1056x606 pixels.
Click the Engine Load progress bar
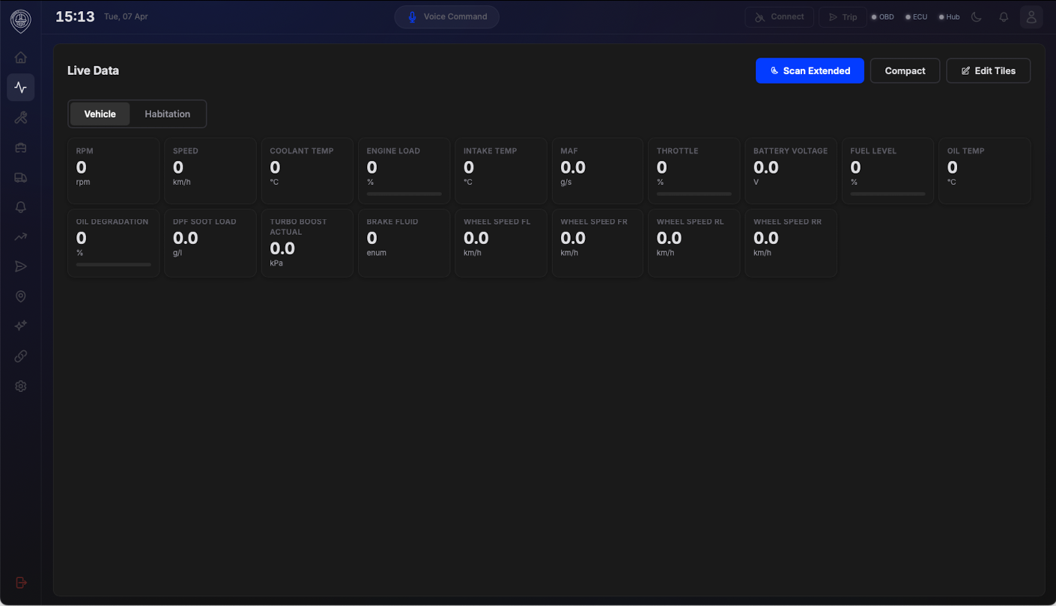(x=404, y=194)
